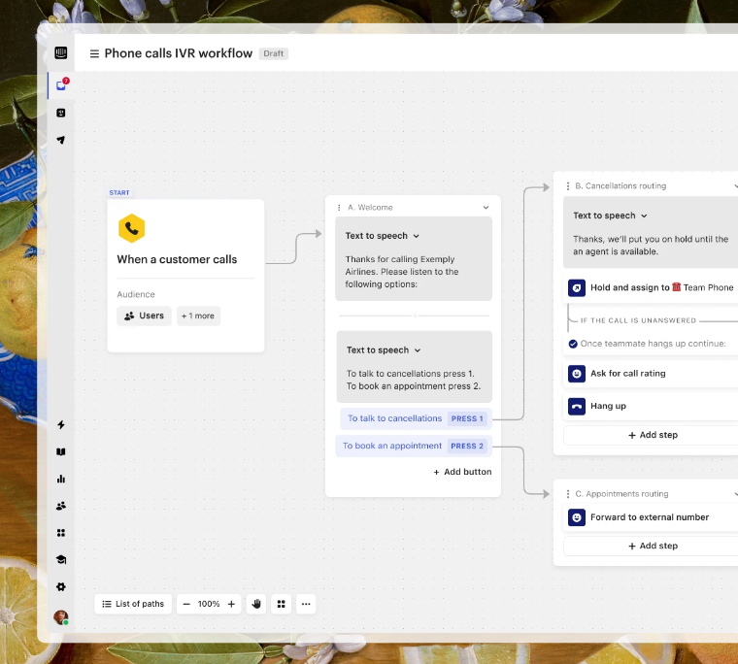Zoom in with the plus button
Image resolution: width=738 pixels, height=664 pixels.
coord(231,604)
